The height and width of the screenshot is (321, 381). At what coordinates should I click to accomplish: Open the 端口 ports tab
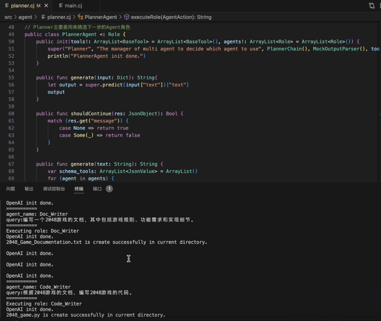point(97,189)
